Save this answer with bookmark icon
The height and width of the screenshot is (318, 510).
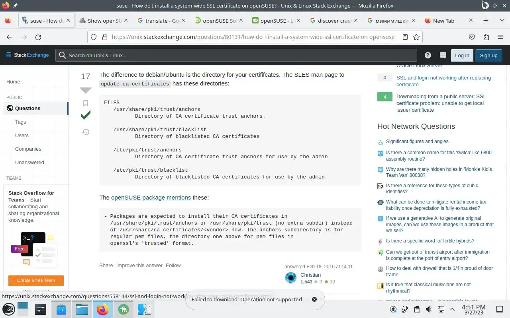tap(86, 103)
